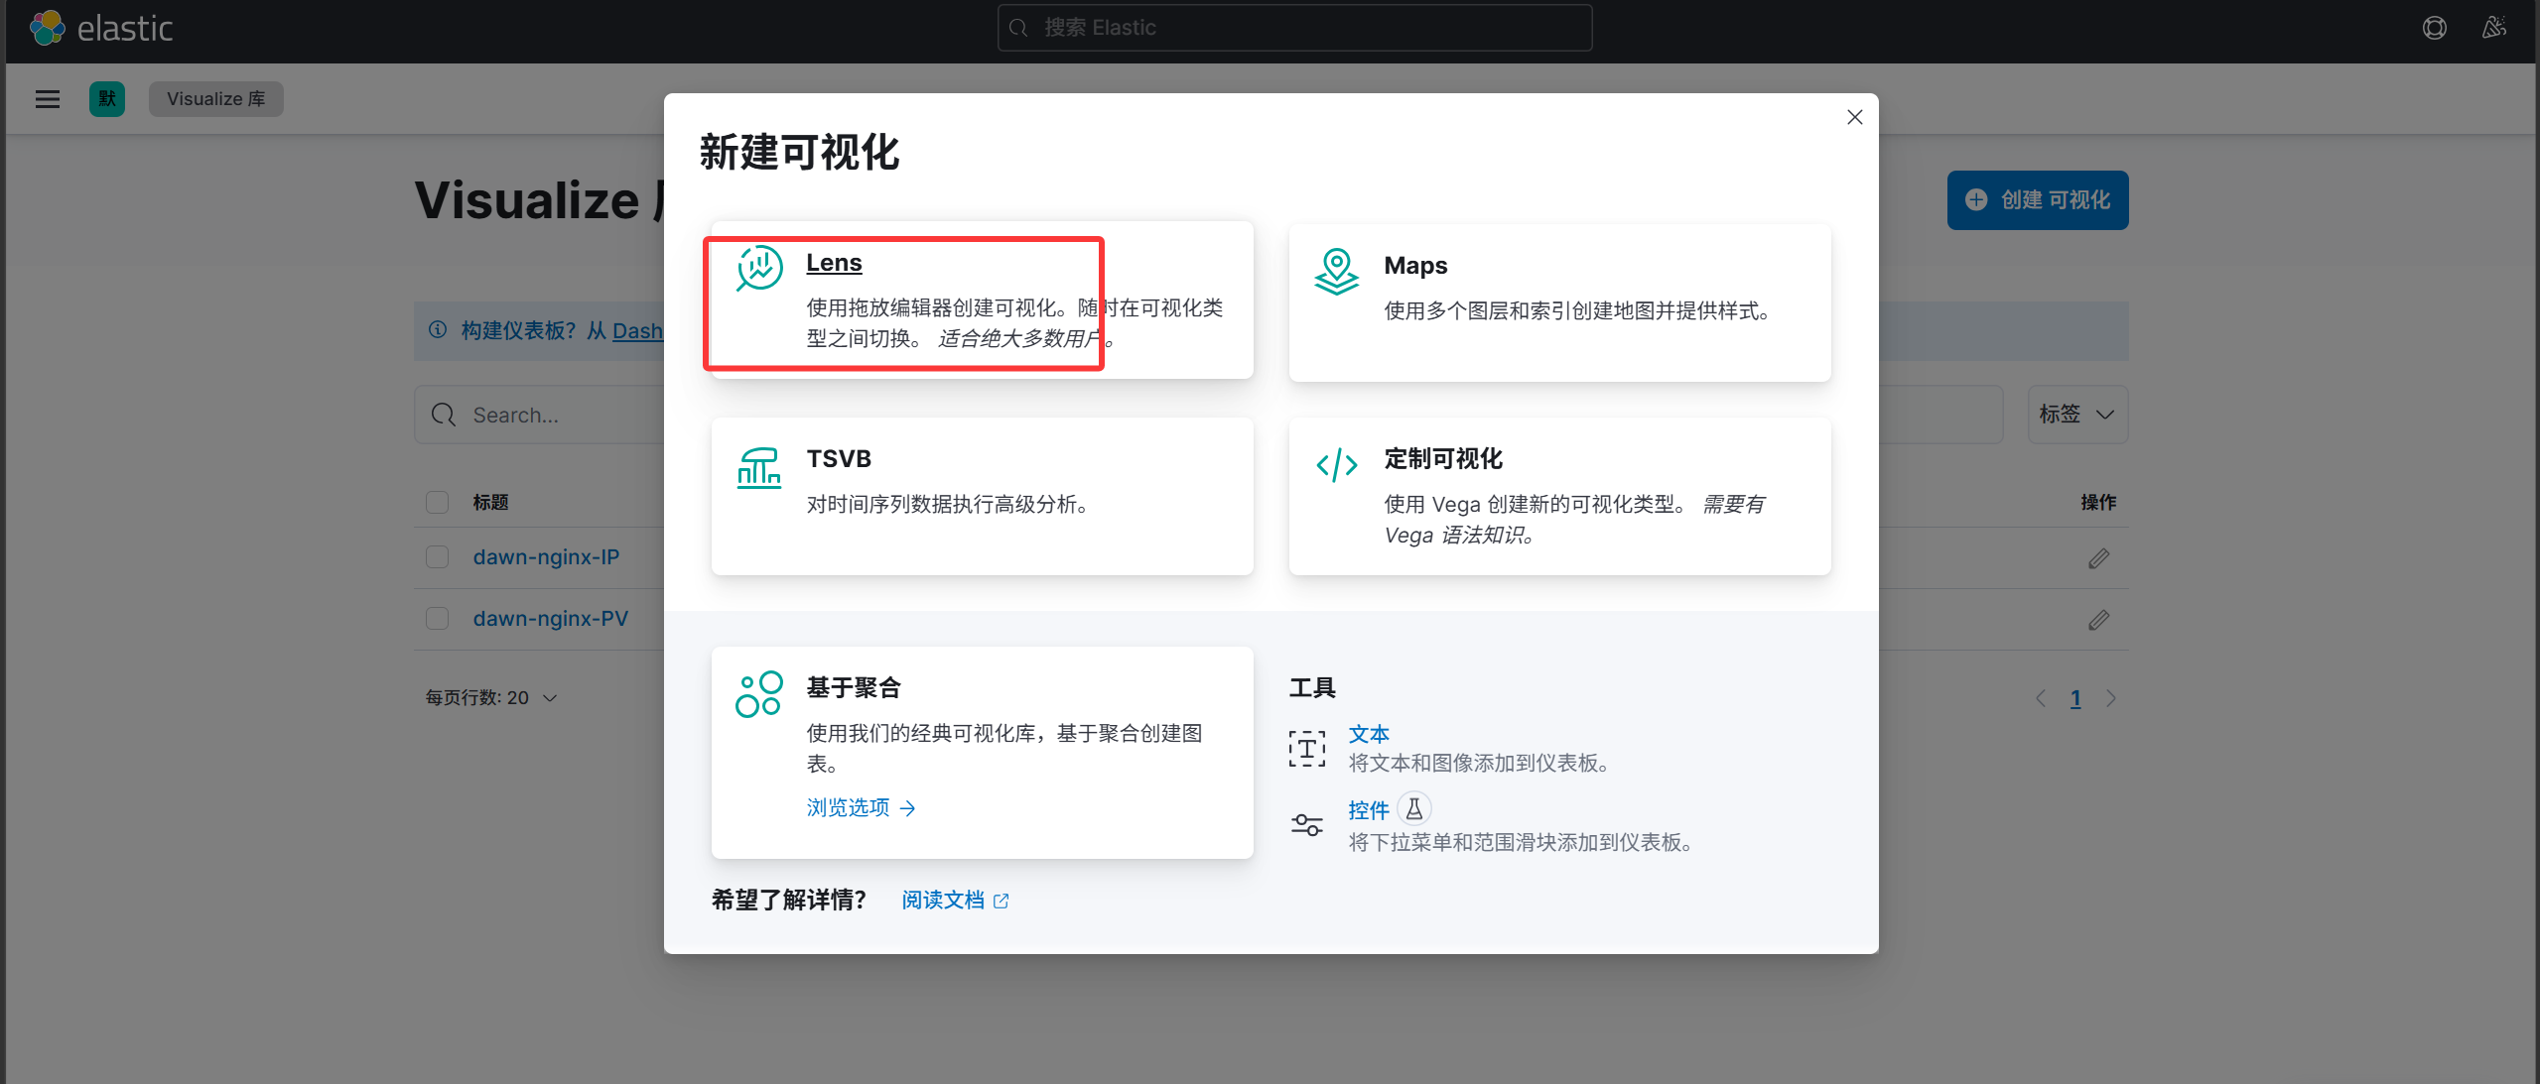The height and width of the screenshot is (1084, 2540).
Task: Click the 浏览选项 link
Action: pos(861,808)
